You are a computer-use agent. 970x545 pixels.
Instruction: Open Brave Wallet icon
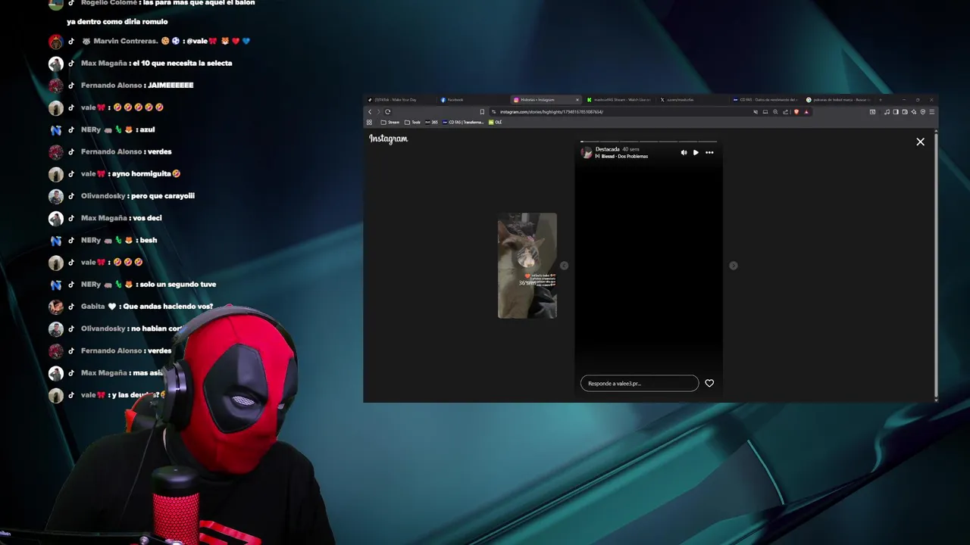click(905, 112)
